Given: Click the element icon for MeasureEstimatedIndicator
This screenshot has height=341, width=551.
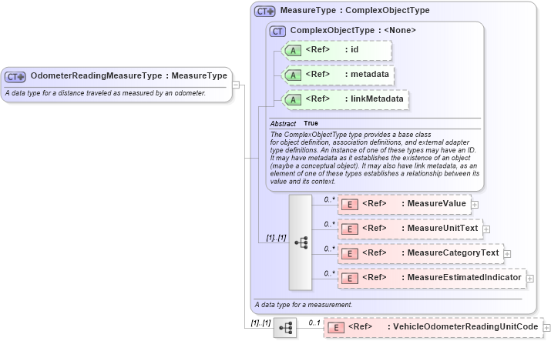Looking at the screenshot, I should 350,278.
